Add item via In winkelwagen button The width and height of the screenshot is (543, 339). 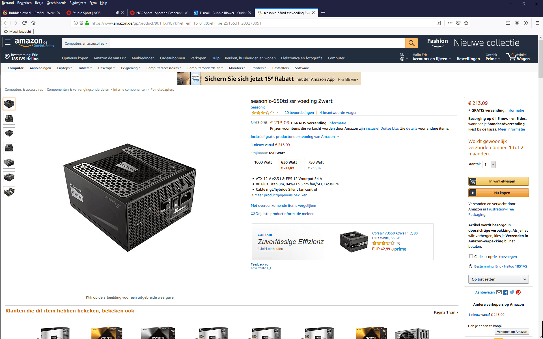(x=498, y=181)
